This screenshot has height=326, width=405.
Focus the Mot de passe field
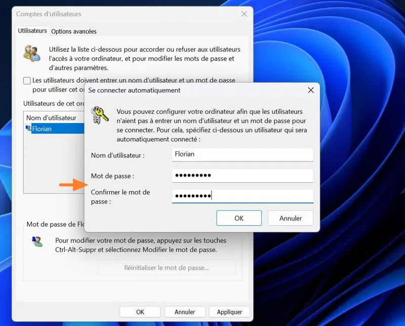tap(242, 176)
